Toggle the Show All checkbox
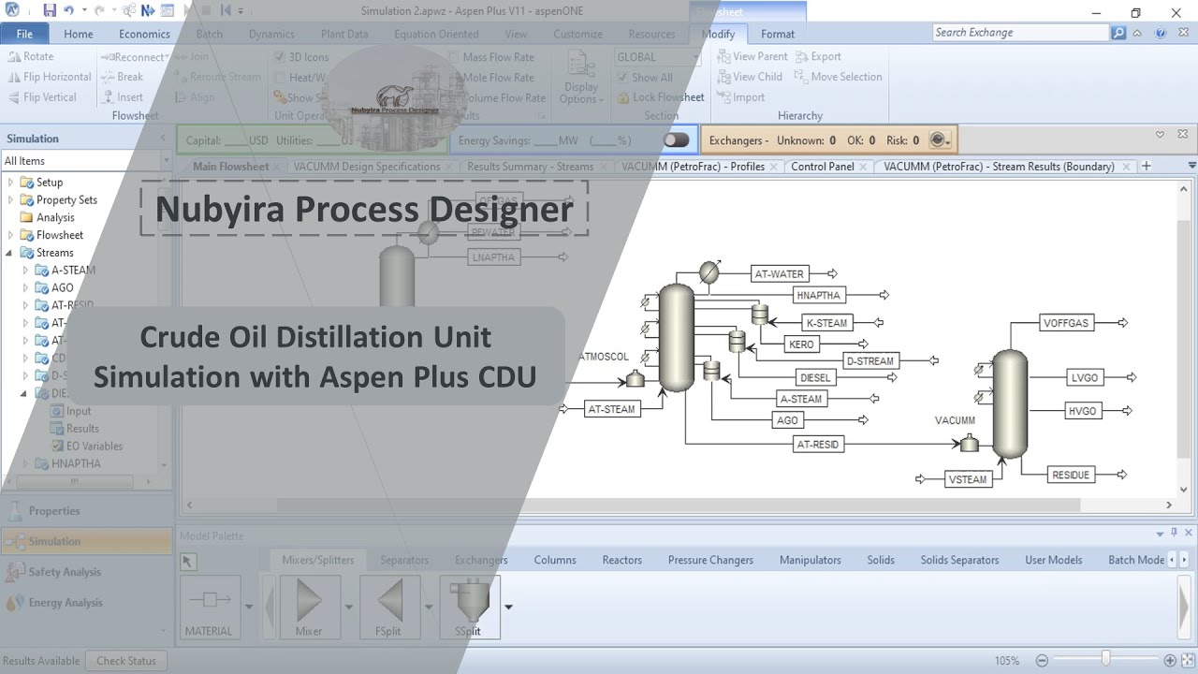Screen dimensions: 1198x674 tap(623, 78)
